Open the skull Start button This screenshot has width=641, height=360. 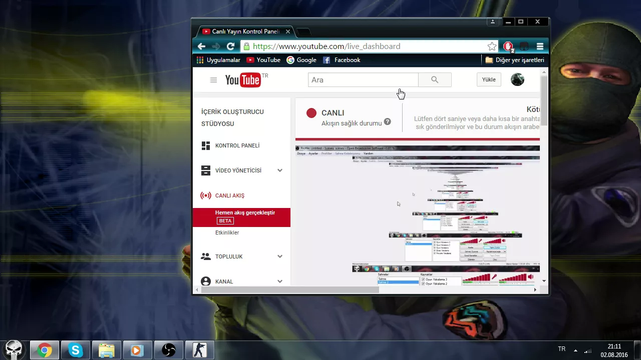click(14, 349)
